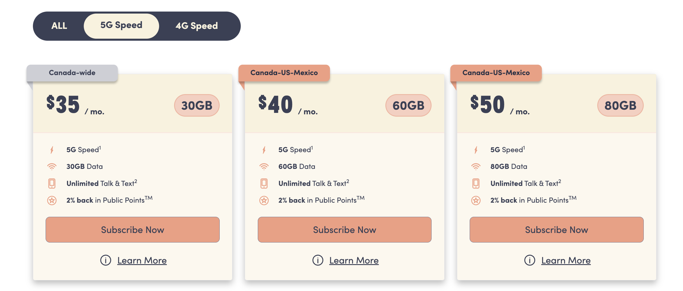Subscribe to the $35 30GB plan
Viewport: 683px width, 291px height.
(x=133, y=230)
